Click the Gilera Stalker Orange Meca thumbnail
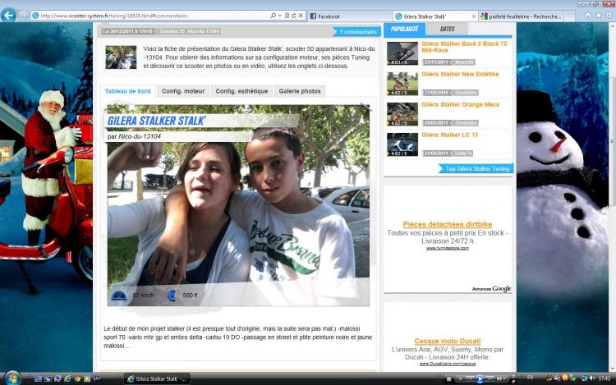The height and width of the screenshot is (385, 616). (402, 114)
